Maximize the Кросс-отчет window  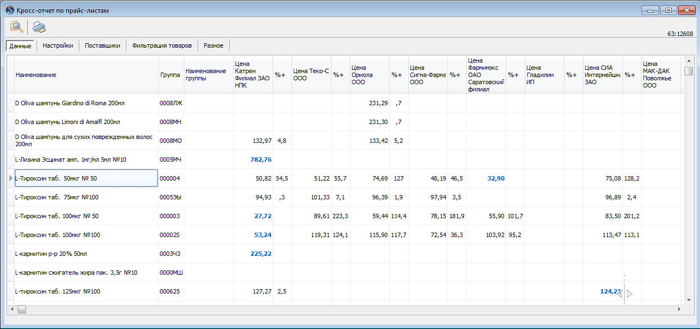click(669, 10)
